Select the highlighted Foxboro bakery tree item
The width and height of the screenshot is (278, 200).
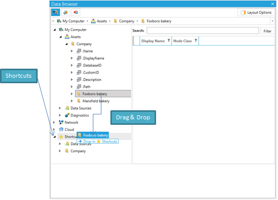(x=103, y=94)
